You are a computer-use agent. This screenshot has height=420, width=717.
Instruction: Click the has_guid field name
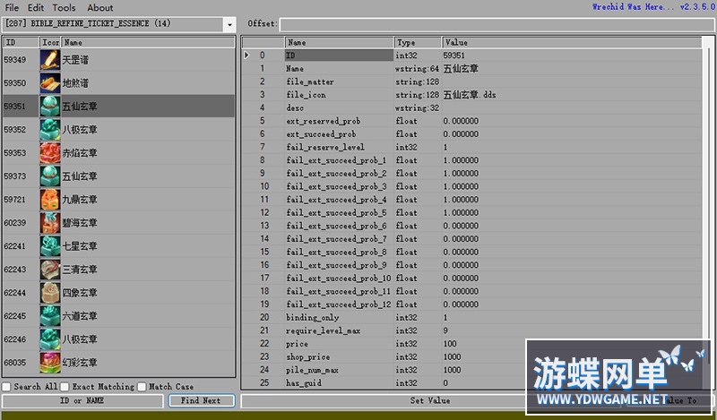point(304,383)
